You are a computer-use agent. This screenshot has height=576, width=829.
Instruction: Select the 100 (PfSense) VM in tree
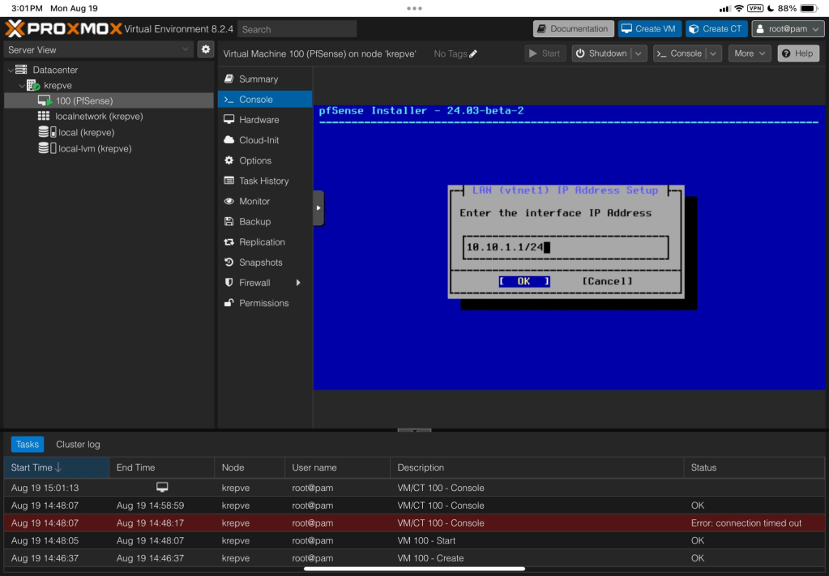point(83,101)
